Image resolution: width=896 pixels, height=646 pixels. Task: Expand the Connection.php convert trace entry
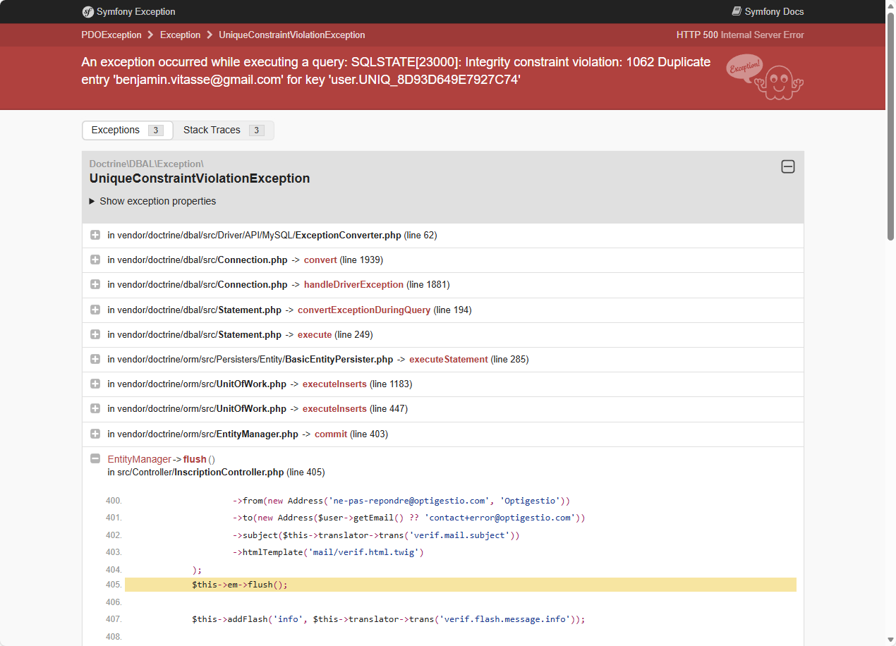(x=95, y=260)
